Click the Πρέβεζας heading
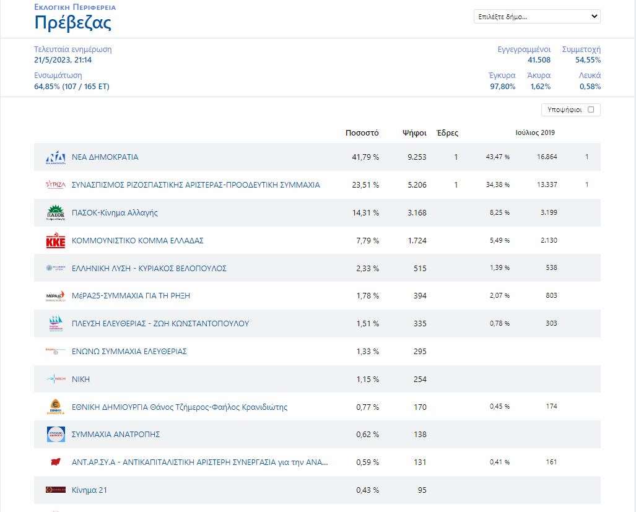The image size is (636, 512). point(73,22)
